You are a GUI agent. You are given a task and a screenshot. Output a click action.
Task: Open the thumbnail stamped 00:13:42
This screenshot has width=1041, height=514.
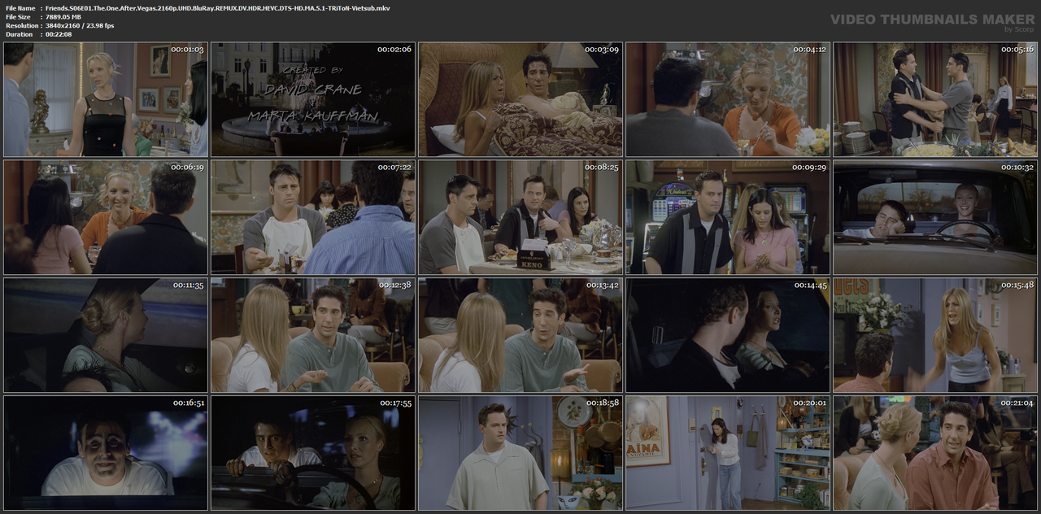pyautogui.click(x=520, y=335)
